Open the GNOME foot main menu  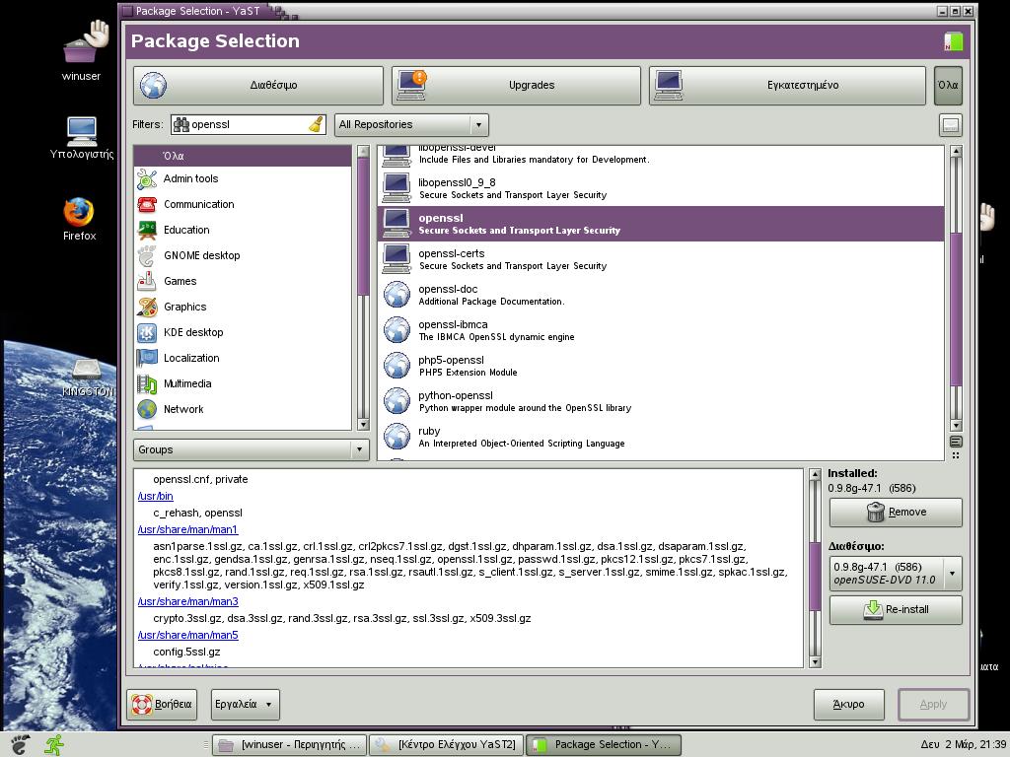(20, 744)
